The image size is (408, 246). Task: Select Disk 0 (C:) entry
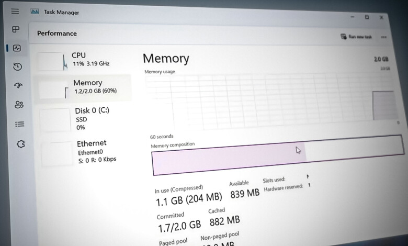[83, 119]
